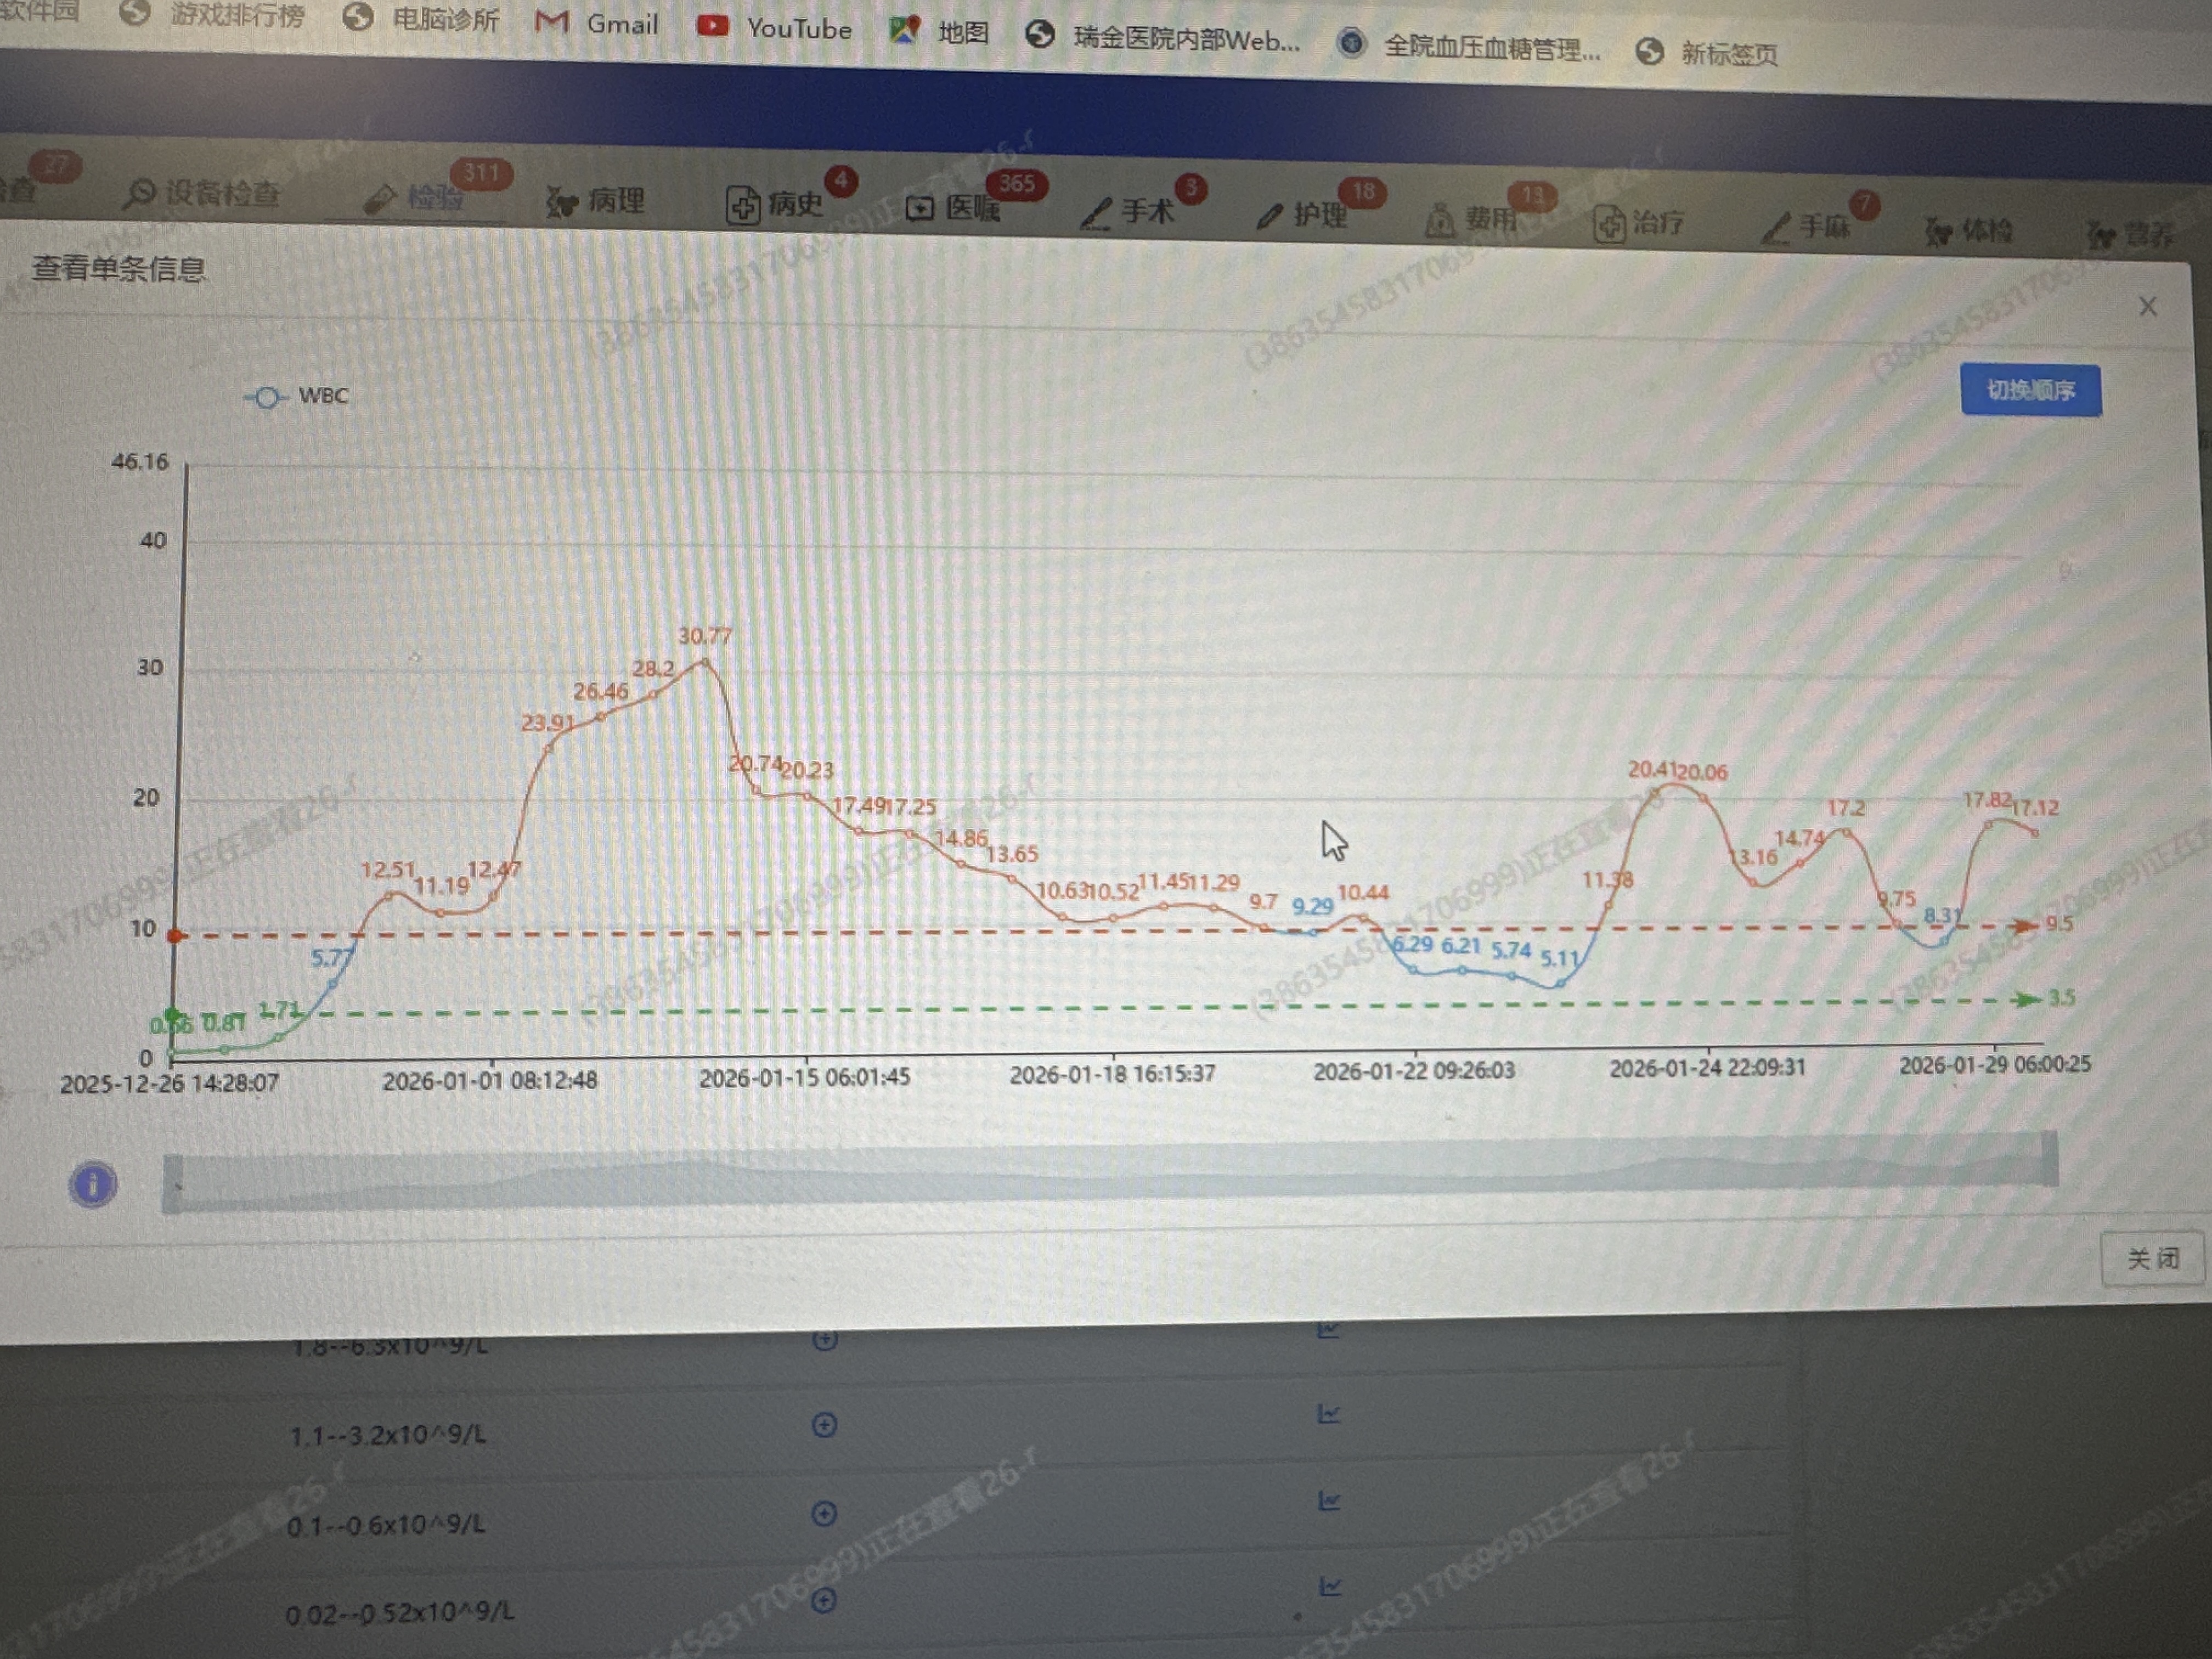
Task: Click the 病史 tab icon
Action: pos(742,206)
